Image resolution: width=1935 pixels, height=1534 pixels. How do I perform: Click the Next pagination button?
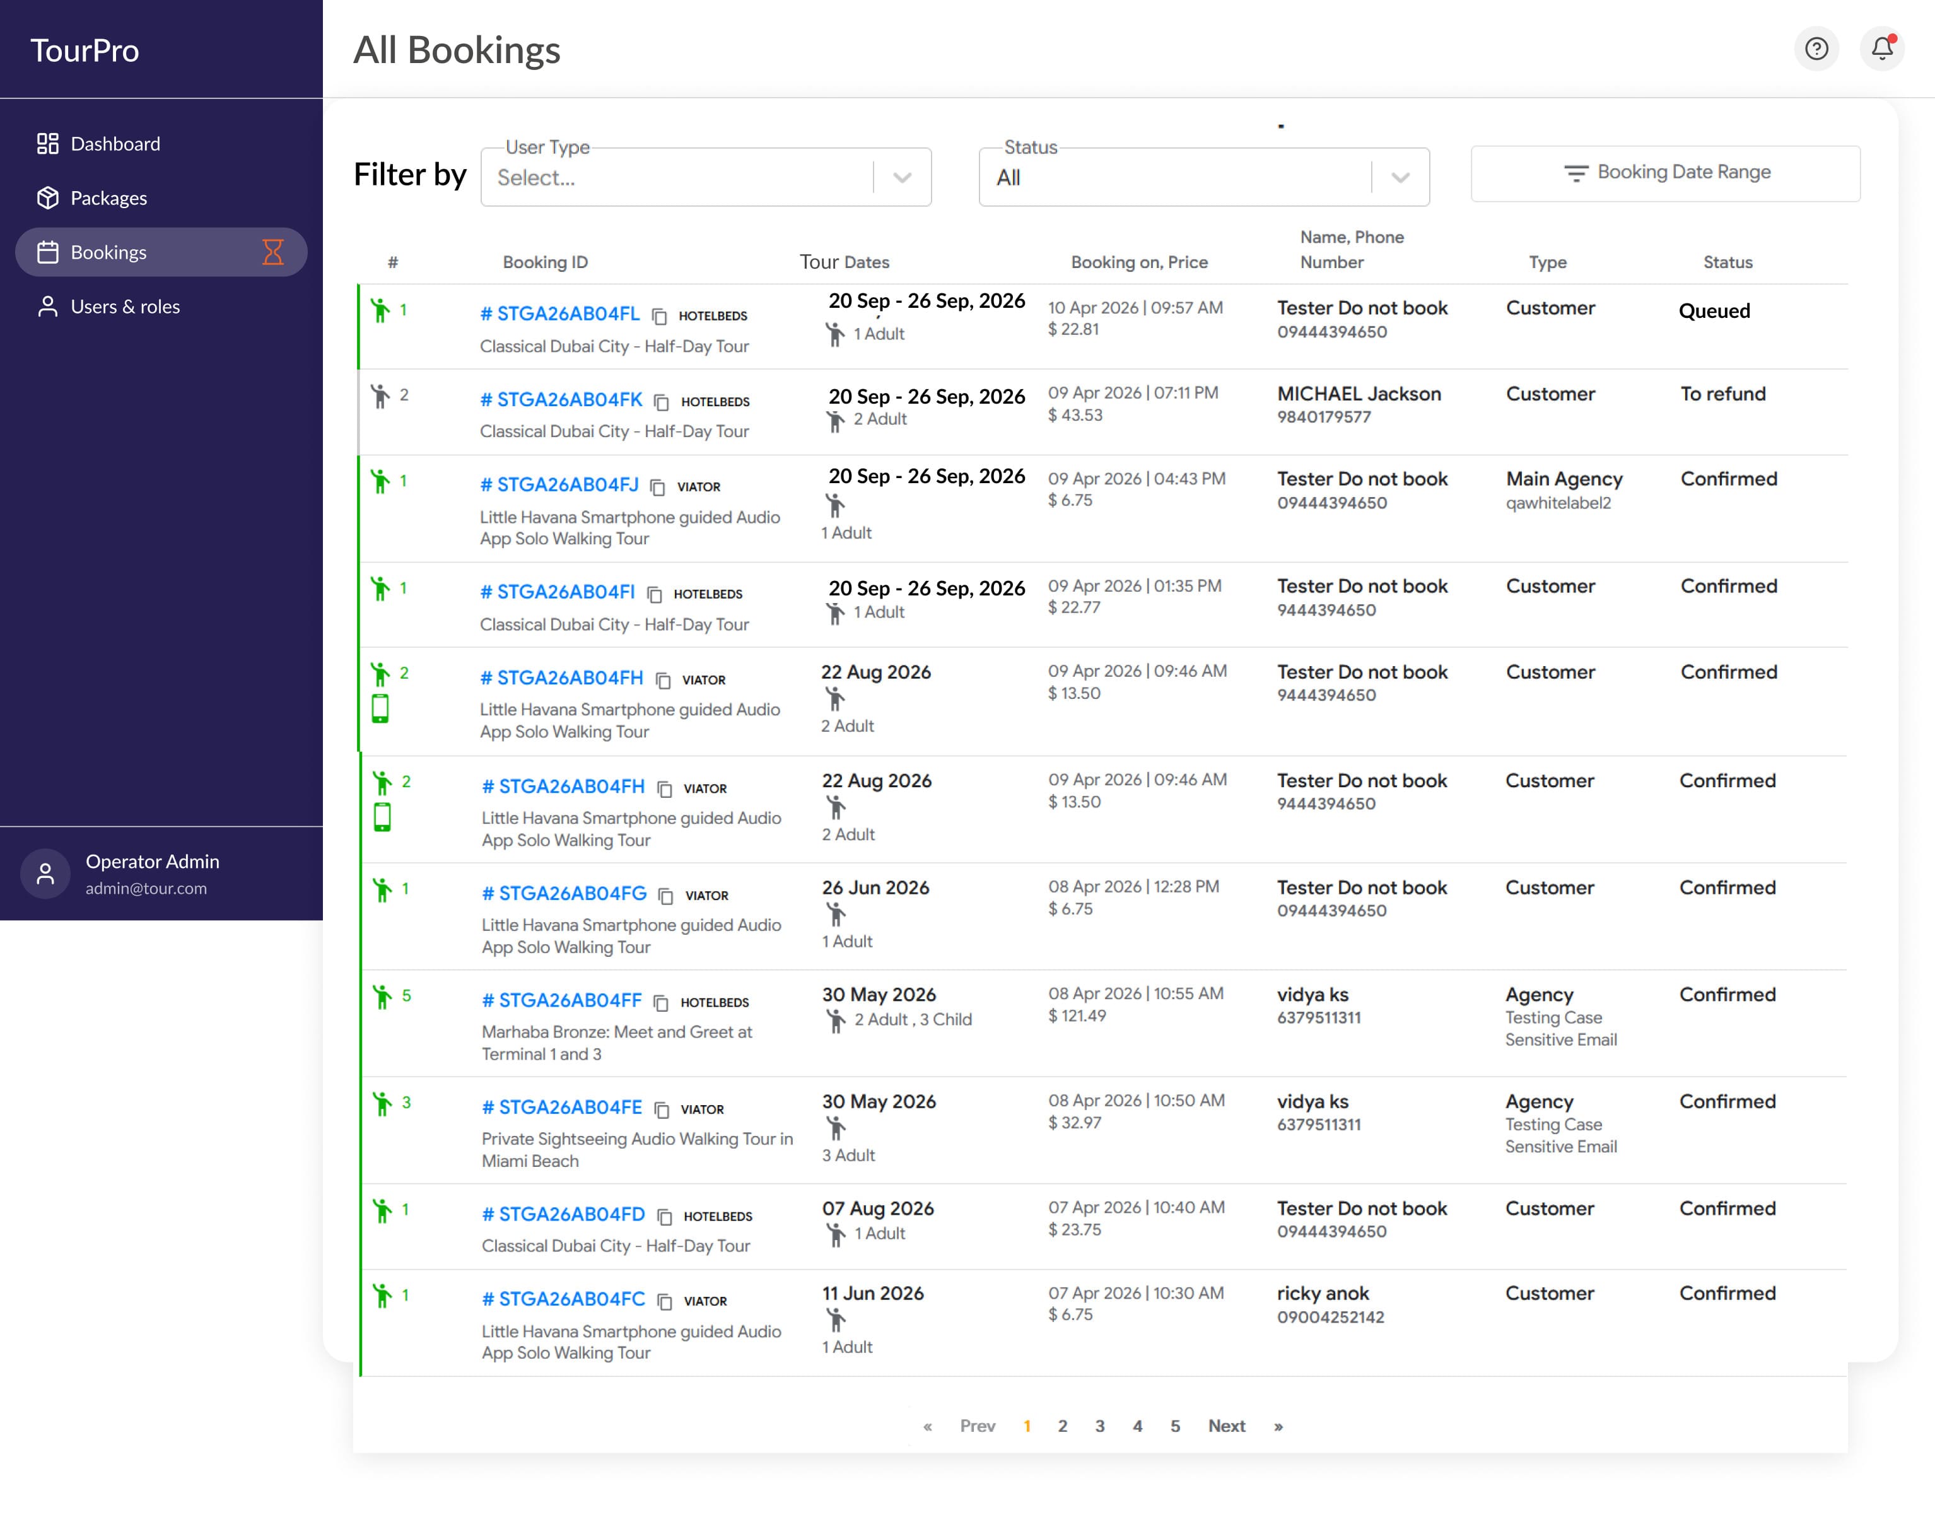(1226, 1426)
